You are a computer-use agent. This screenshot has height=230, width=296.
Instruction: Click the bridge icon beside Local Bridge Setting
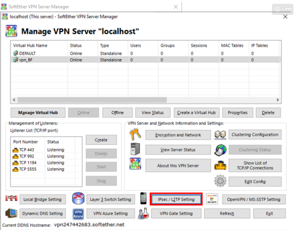click(x=11, y=199)
